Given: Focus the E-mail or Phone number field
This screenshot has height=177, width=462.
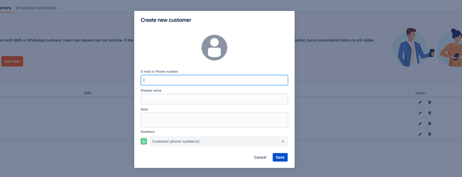Looking at the screenshot, I should coord(214,80).
